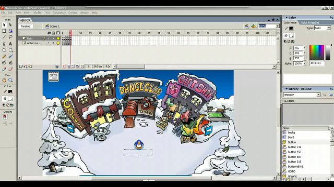Viewport: 334px width, 187px height.
Task: Open the Color panel options menu
Action: 331,18
